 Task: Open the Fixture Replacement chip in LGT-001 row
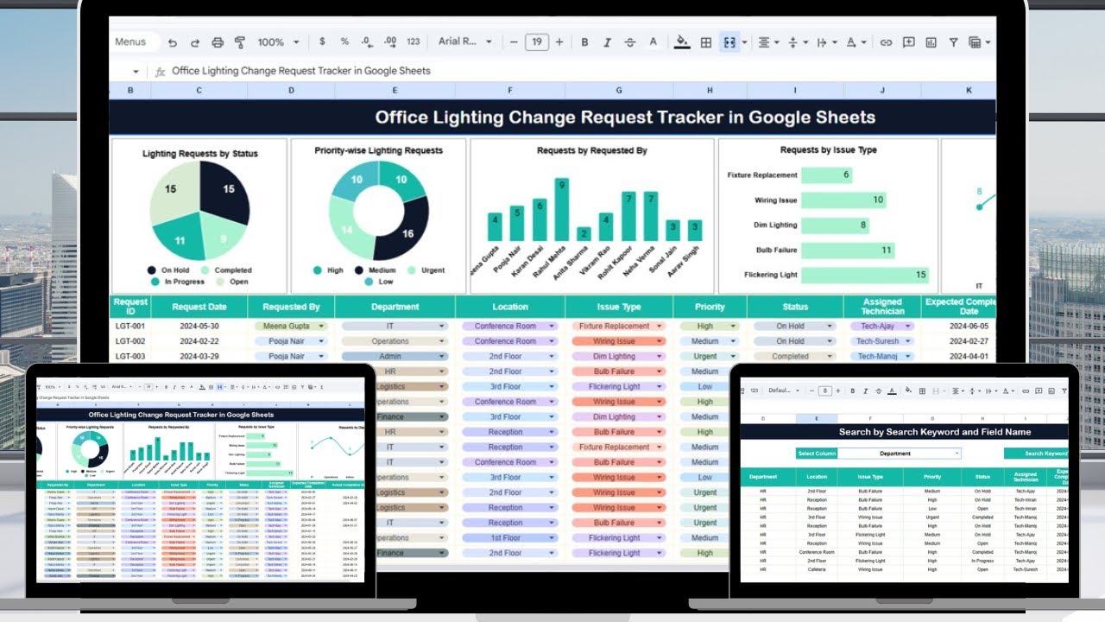618,327
